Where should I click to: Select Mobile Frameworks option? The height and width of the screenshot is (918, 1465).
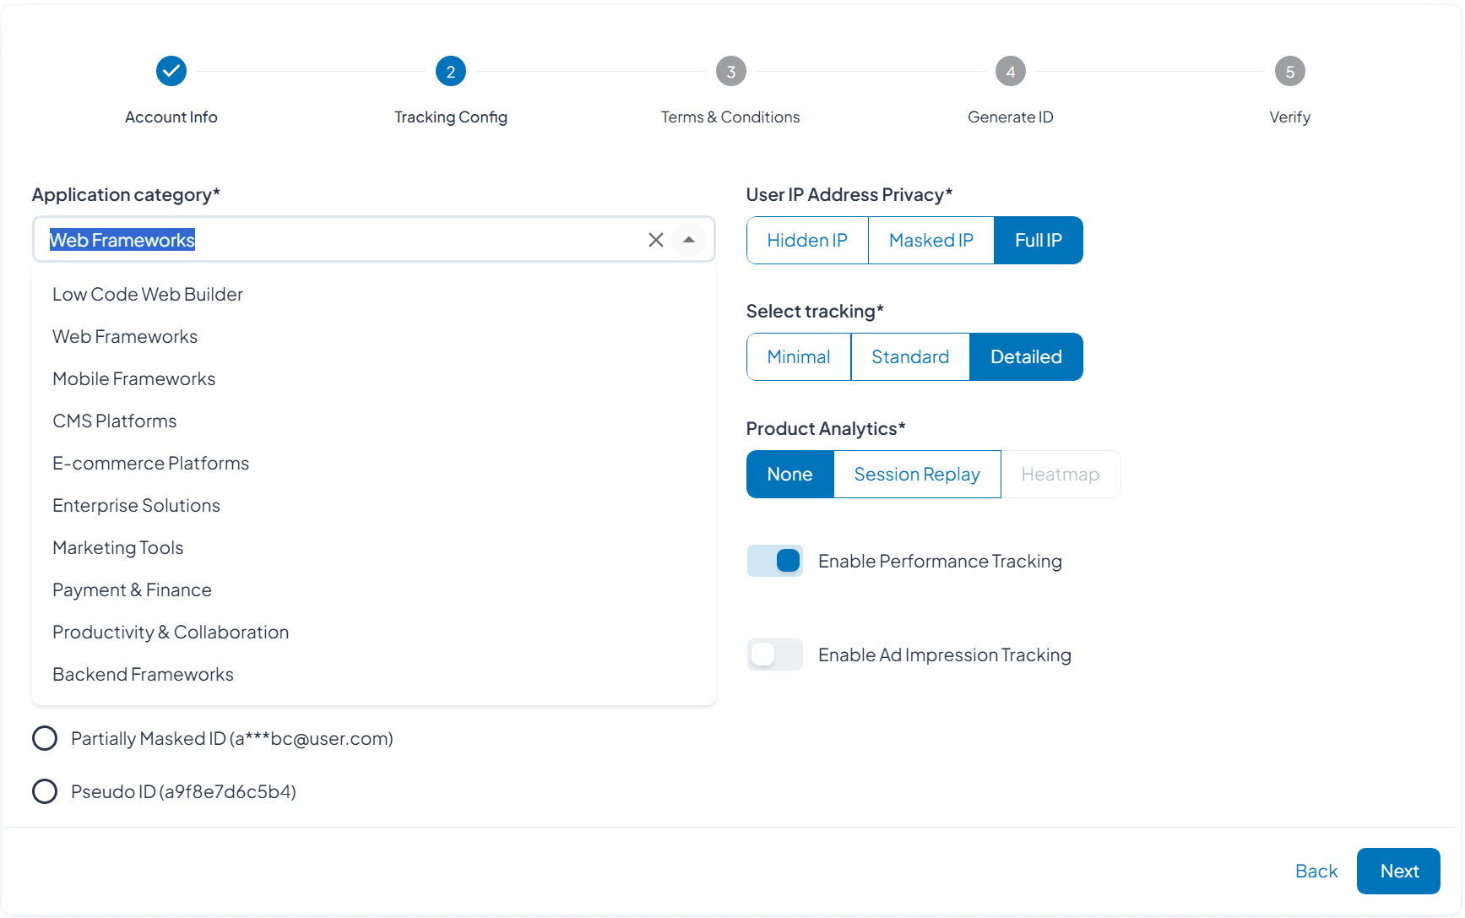[374, 378]
